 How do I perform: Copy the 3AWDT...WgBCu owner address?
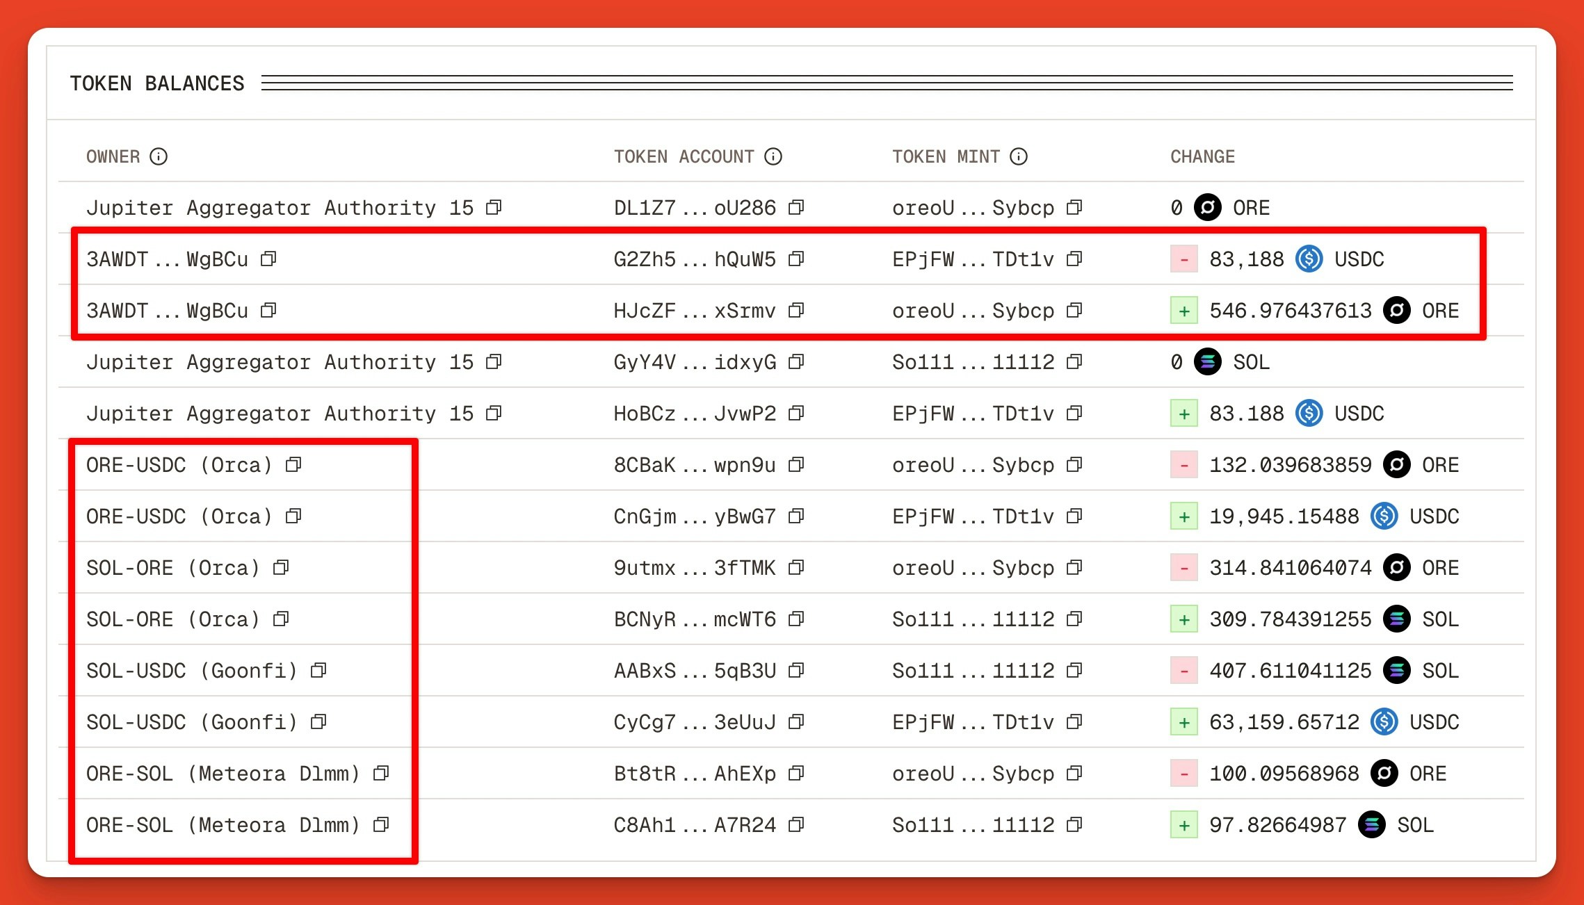tap(269, 259)
